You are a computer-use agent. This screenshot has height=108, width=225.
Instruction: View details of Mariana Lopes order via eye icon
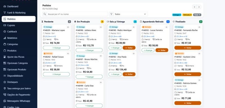click(x=68, y=27)
